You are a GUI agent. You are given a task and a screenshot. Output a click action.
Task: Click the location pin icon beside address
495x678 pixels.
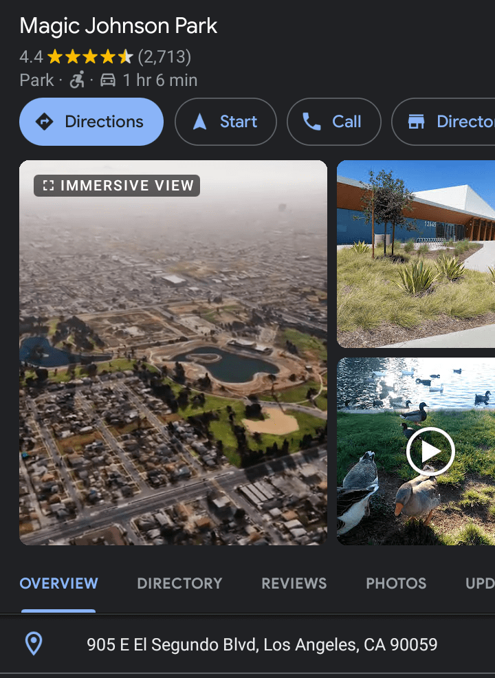(34, 644)
